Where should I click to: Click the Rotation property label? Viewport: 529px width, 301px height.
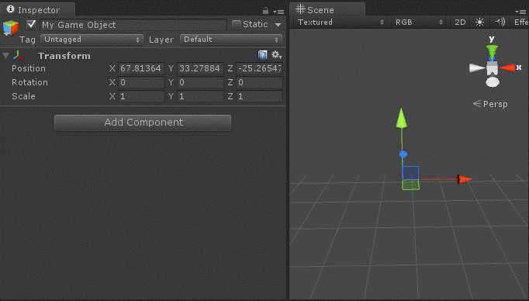(29, 82)
